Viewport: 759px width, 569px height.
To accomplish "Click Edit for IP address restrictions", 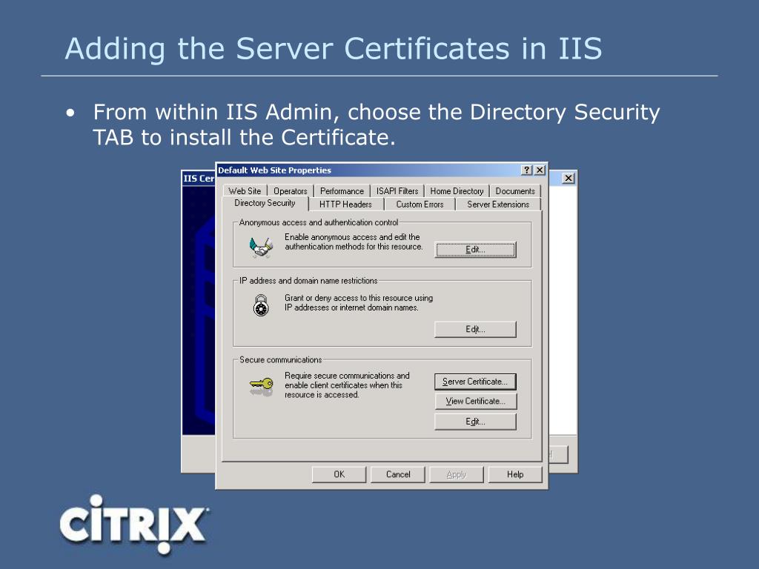I will (x=475, y=330).
